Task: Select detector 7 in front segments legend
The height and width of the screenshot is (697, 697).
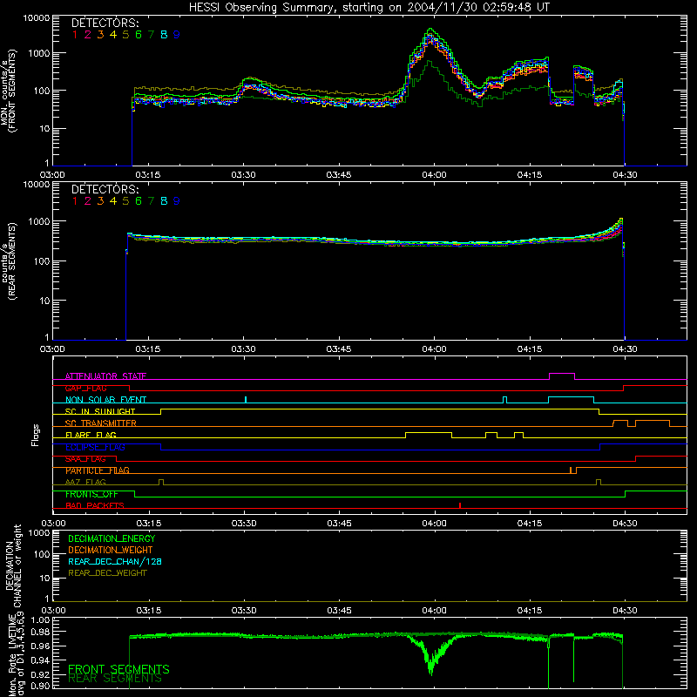Action: (151, 35)
